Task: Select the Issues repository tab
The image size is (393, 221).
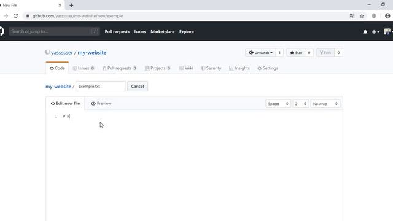Action: pos(84,68)
